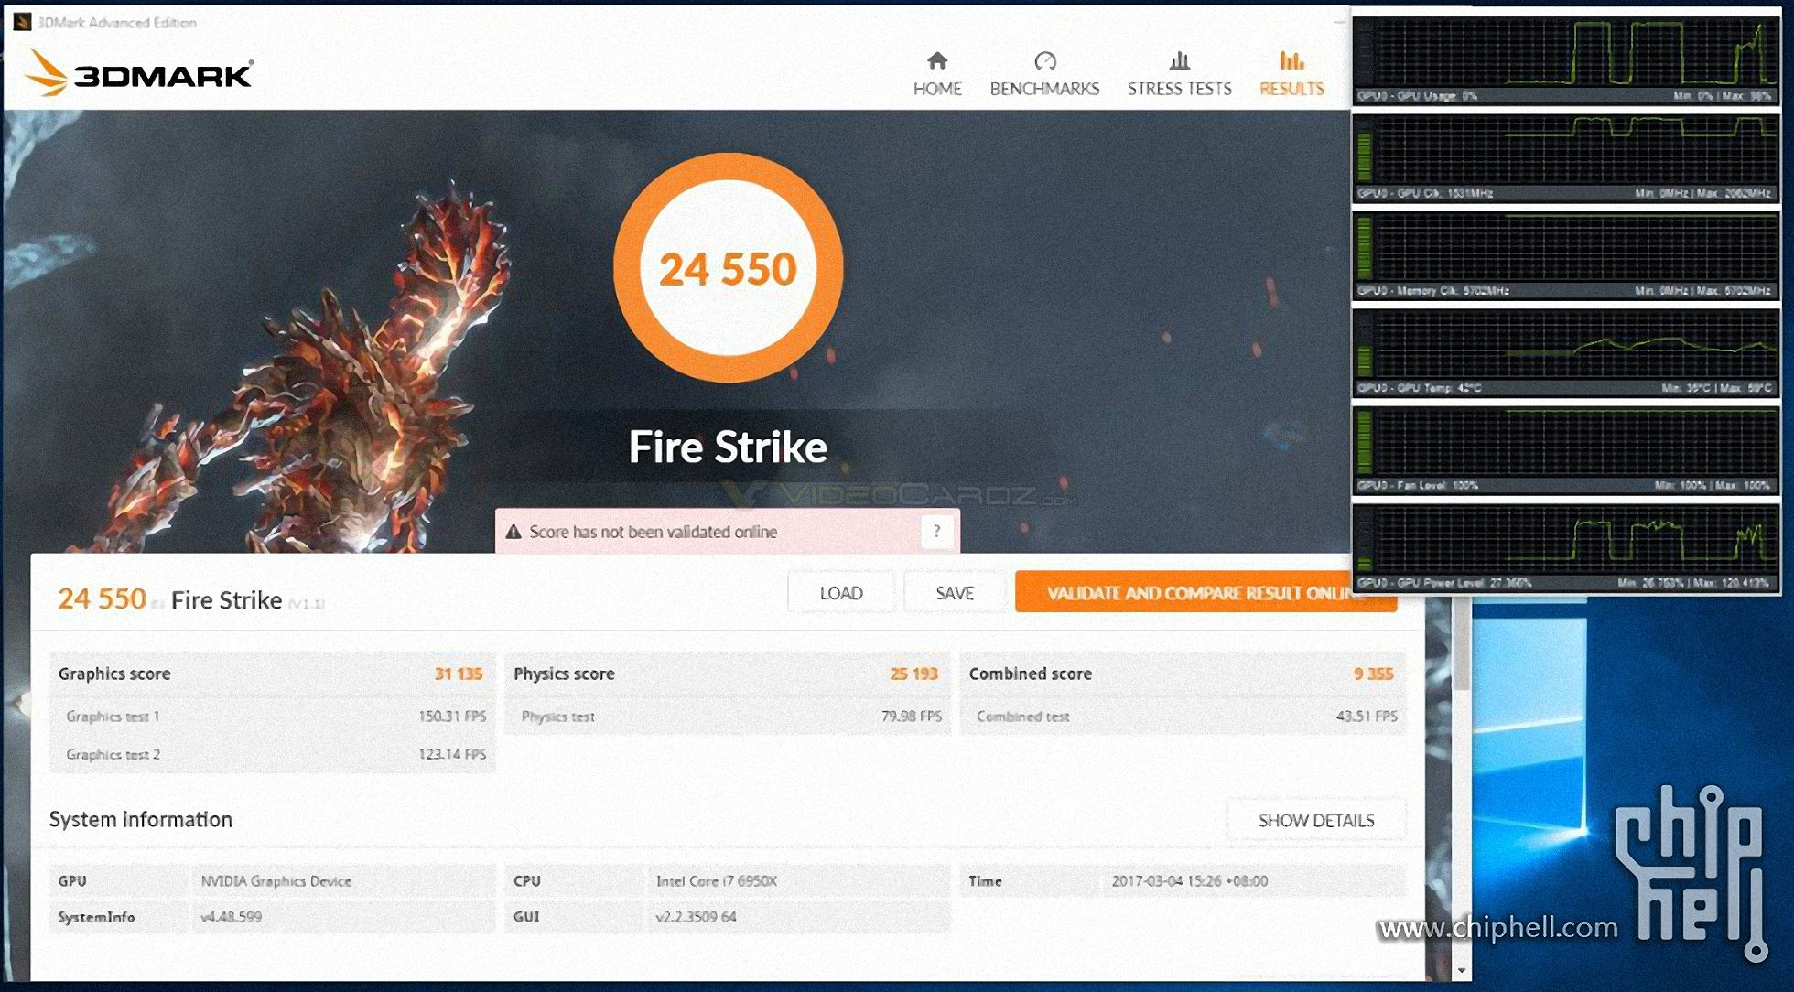Image resolution: width=1794 pixels, height=992 pixels.
Task: Open Benchmarks via the gauge icon
Action: 1044,61
